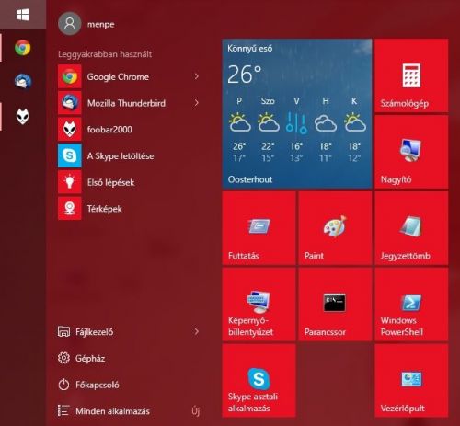Viewport: 460px width, 426px height.
Task: Expand Mozilla Thunderbird jump list arrow
Action: [197, 103]
